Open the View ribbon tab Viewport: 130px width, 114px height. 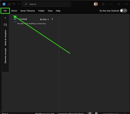coord(50,11)
